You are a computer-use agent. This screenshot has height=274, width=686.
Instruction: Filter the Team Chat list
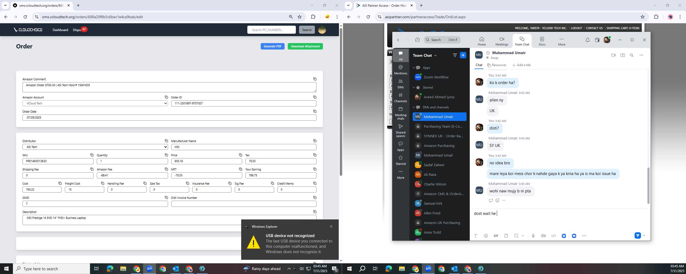coord(455,55)
